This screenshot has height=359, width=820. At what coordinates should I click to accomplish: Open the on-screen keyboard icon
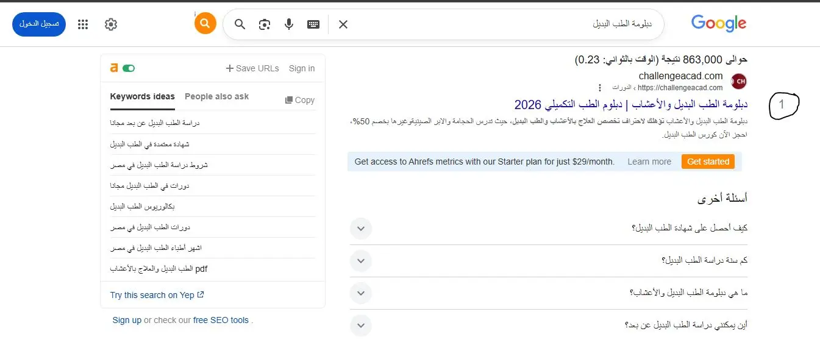coord(313,24)
